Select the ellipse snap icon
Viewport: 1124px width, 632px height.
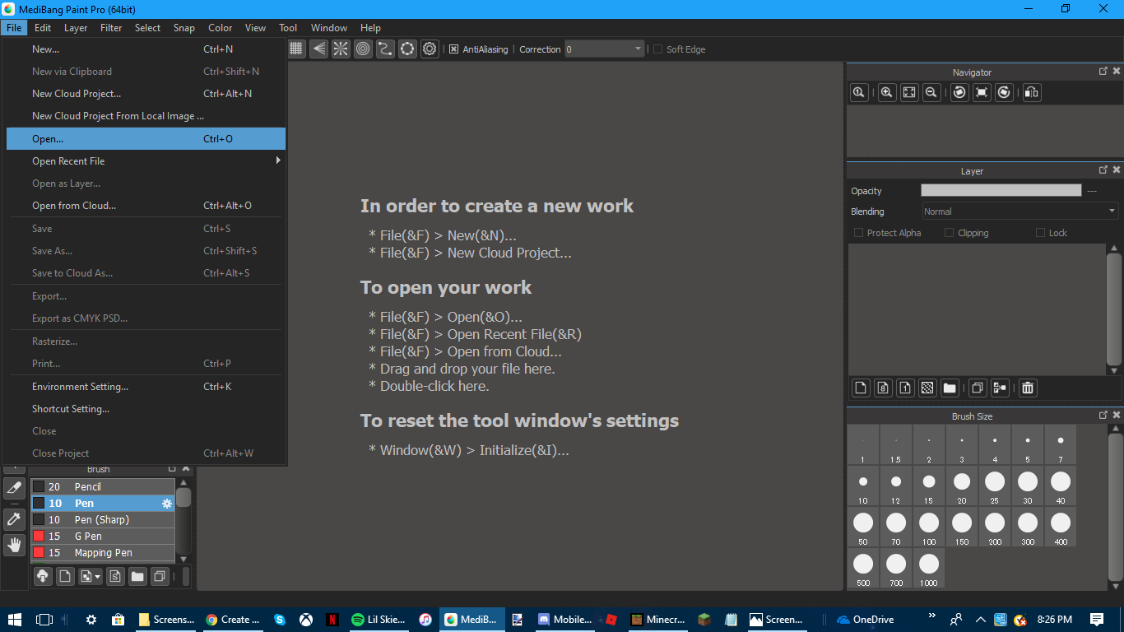[407, 49]
